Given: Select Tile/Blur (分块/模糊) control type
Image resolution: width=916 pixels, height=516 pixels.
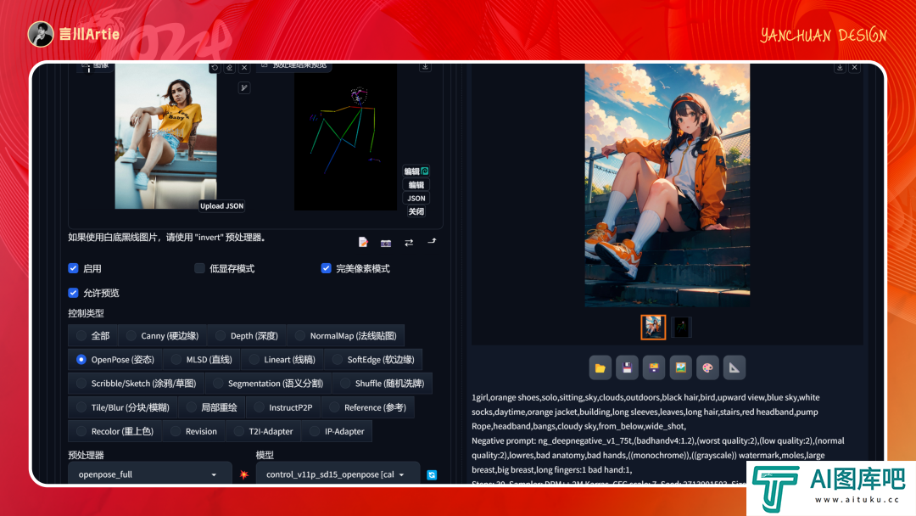Looking at the screenshot, I should pyautogui.click(x=123, y=407).
